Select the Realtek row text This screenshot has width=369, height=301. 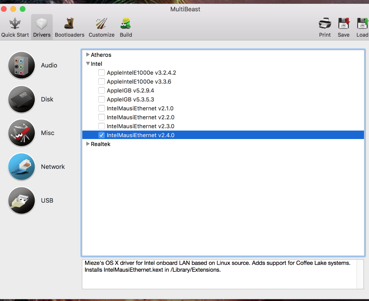101,144
